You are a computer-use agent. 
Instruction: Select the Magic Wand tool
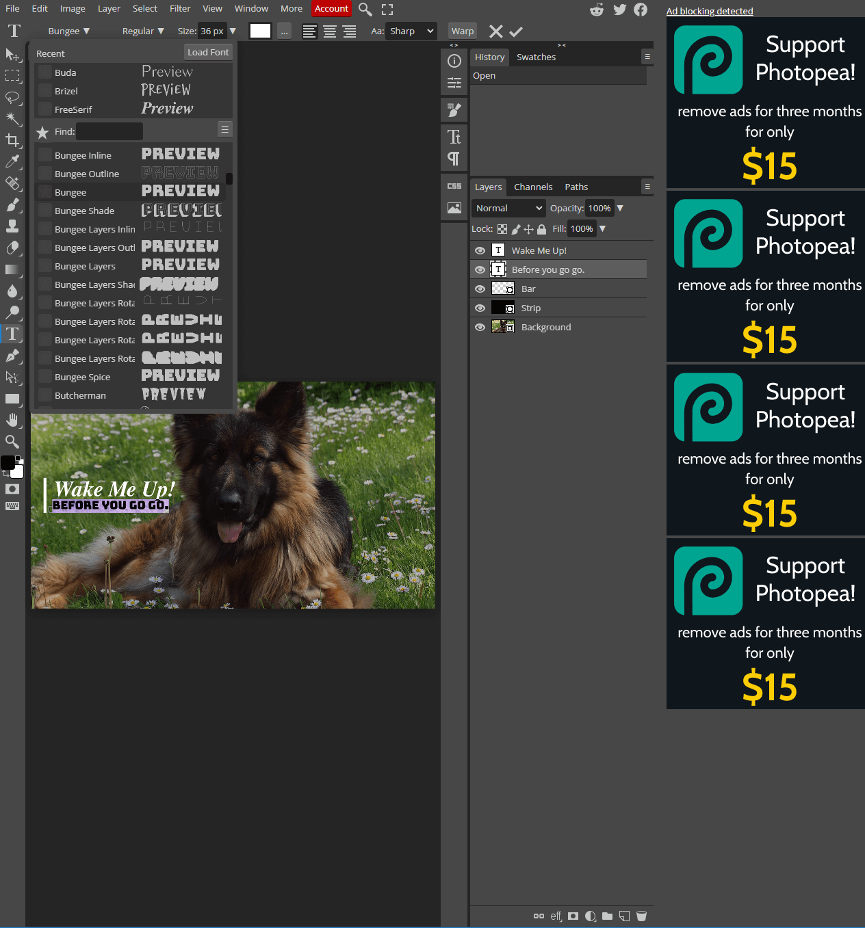click(x=12, y=118)
